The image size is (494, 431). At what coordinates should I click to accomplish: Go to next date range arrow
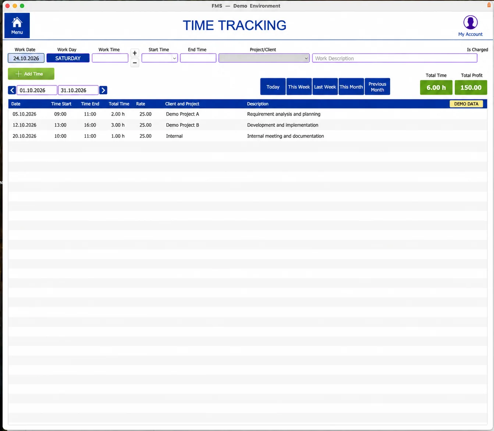click(103, 90)
